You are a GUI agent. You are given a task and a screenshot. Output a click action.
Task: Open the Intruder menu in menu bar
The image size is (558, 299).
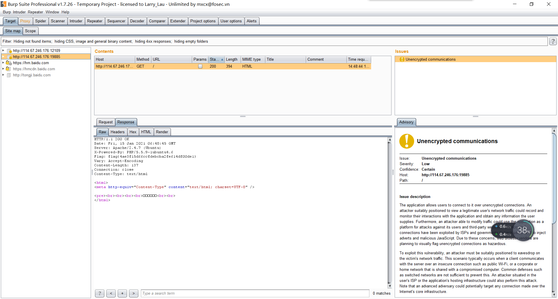click(19, 12)
